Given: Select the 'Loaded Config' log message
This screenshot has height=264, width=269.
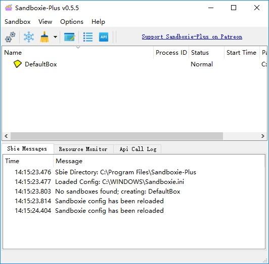Looking at the screenshot, I should (119, 182).
